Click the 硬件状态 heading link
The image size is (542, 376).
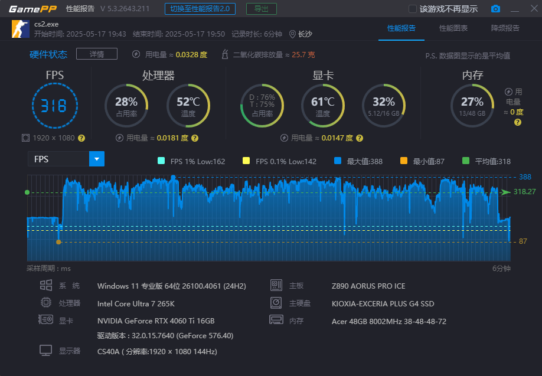point(48,54)
